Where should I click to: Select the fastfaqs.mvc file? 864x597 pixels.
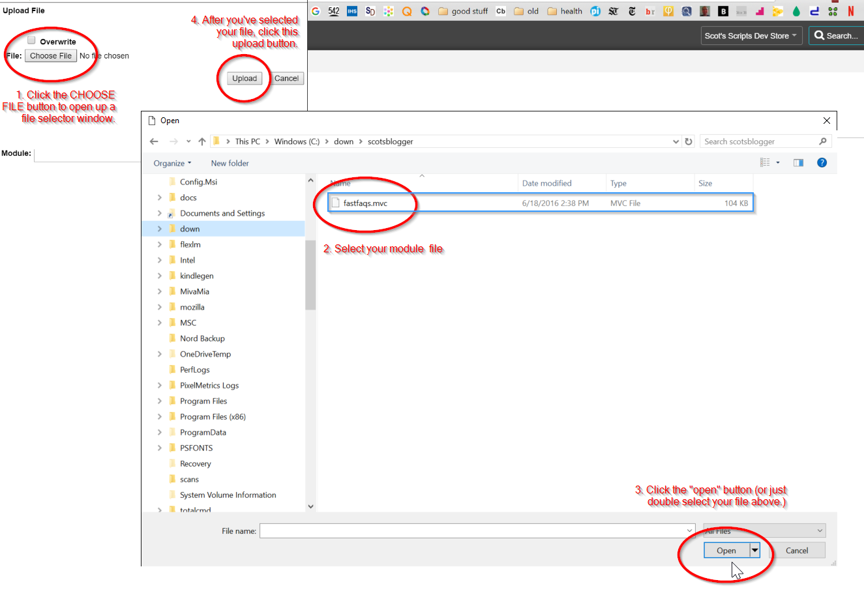tap(365, 203)
